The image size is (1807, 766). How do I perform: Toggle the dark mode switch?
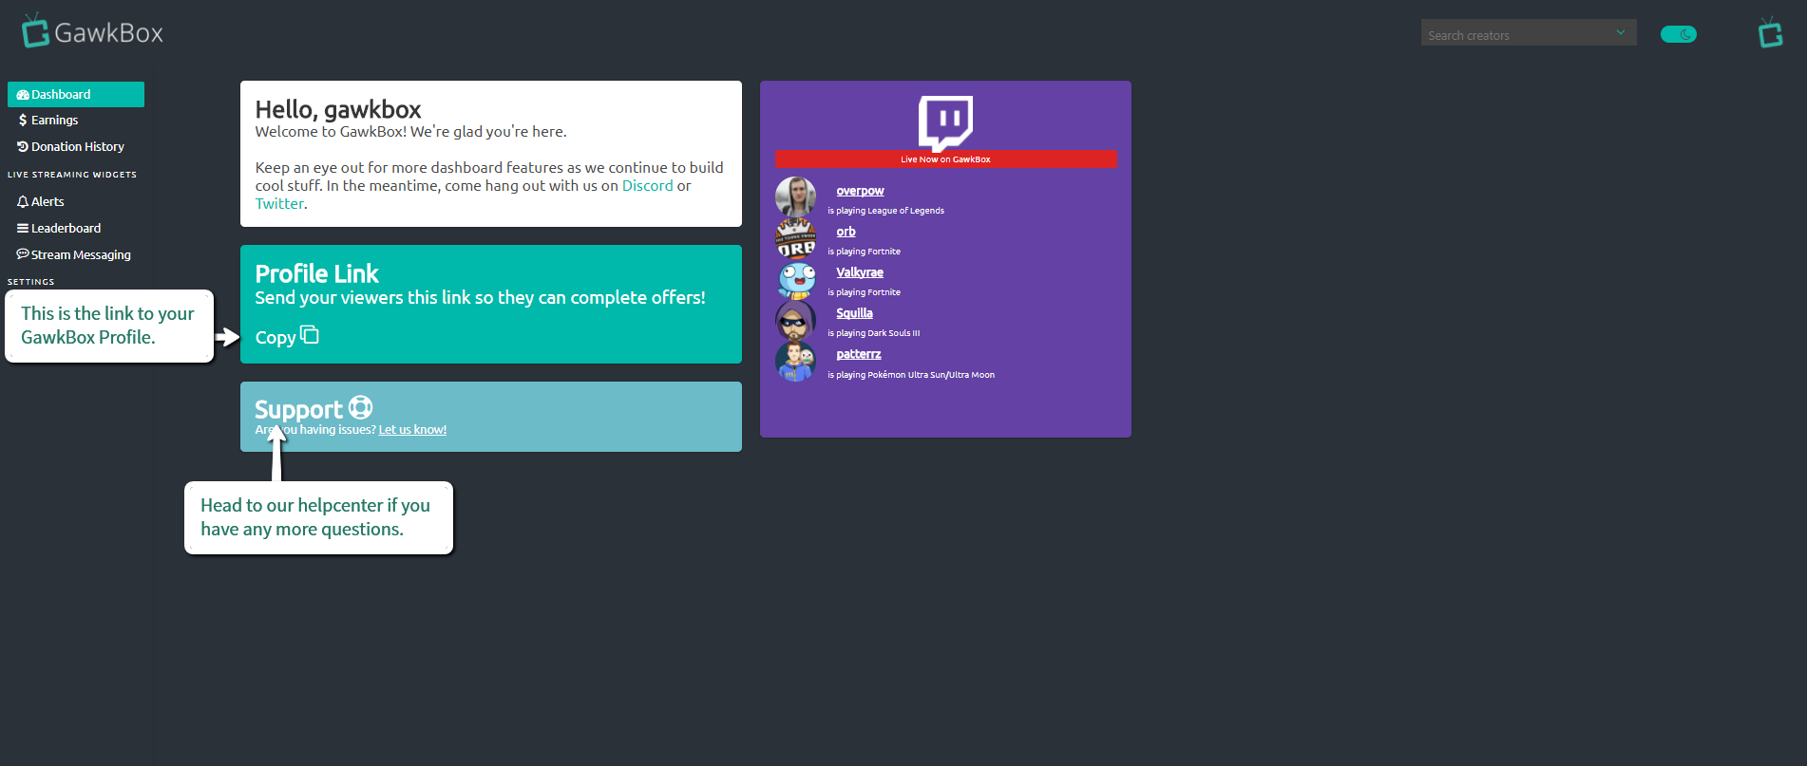pyautogui.click(x=1679, y=34)
